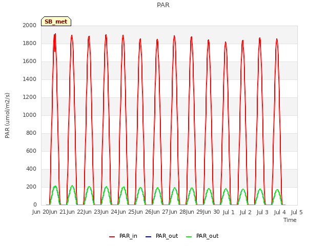Click the 400 y-axis tick label
Screen dimensions: 328x246
pyautogui.click(x=31, y=169)
